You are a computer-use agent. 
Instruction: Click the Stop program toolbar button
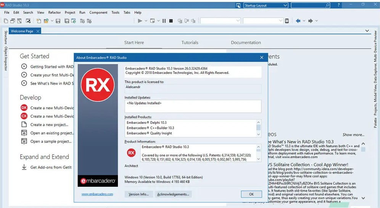click(x=171, y=21)
